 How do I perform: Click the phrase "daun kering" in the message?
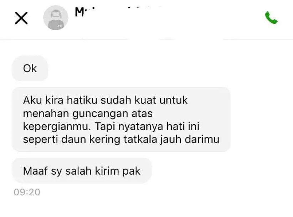[x=91, y=139]
